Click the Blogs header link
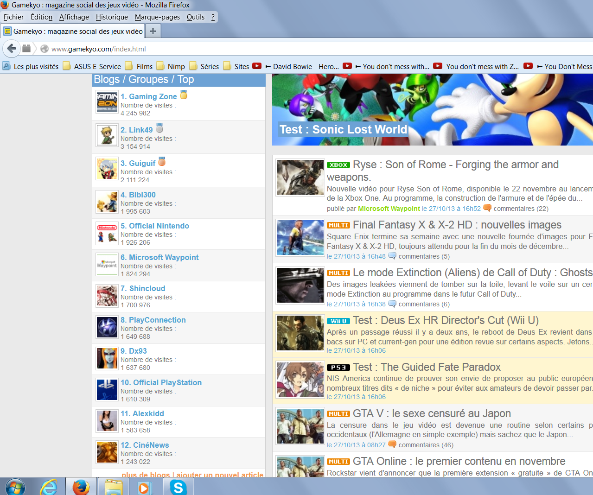 [x=107, y=79]
